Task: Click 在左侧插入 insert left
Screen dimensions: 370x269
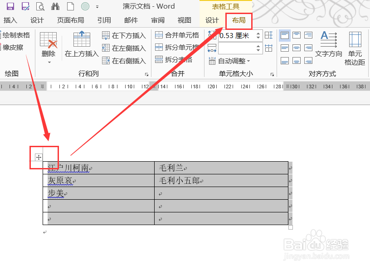Action: (124, 48)
